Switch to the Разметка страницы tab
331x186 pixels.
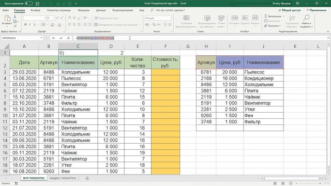pos(59,10)
